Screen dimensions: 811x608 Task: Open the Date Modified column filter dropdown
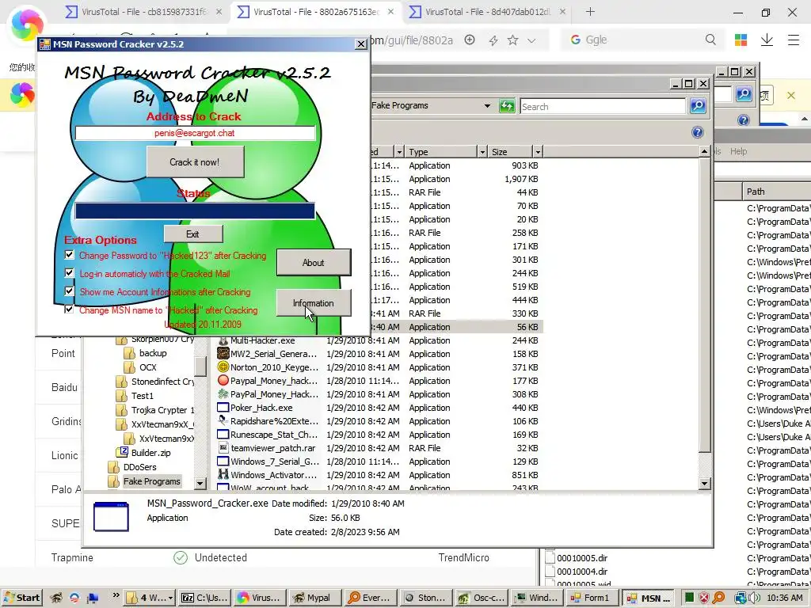(x=399, y=151)
